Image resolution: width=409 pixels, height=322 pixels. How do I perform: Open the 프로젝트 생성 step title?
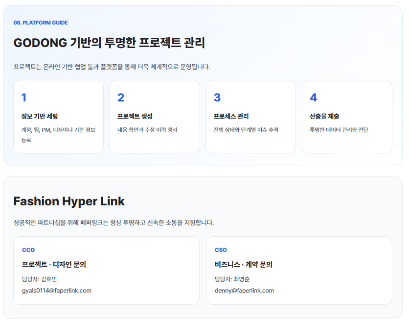[135, 116]
